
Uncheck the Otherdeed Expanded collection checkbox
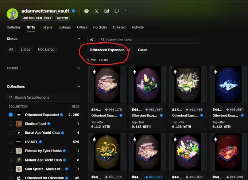[x=11, y=115]
